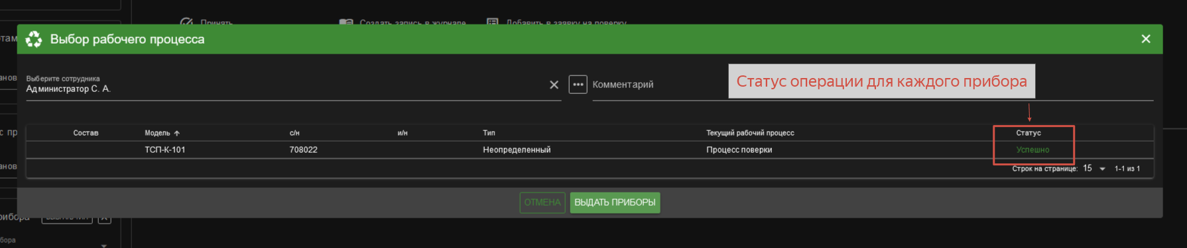Open employee picker with ellipsis button

(x=578, y=85)
